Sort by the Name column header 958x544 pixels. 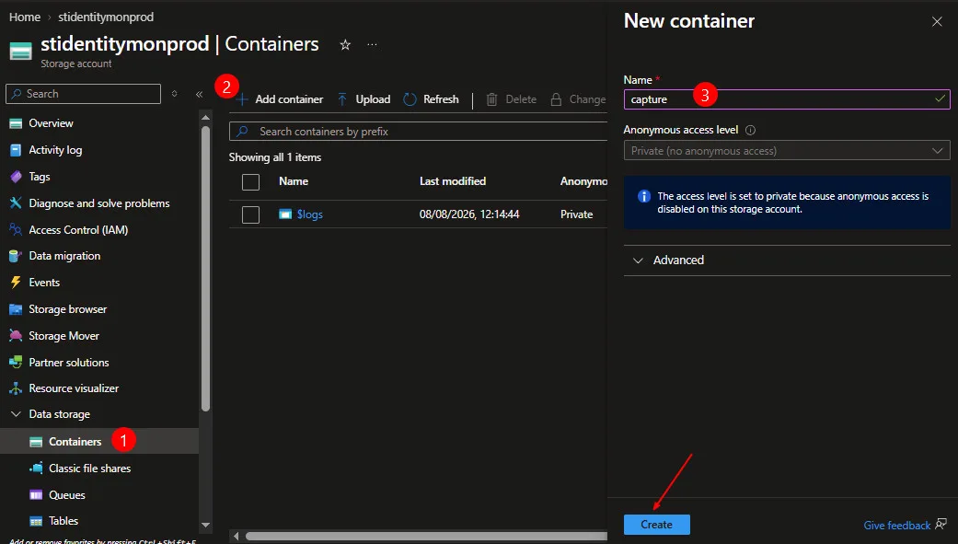pos(294,181)
